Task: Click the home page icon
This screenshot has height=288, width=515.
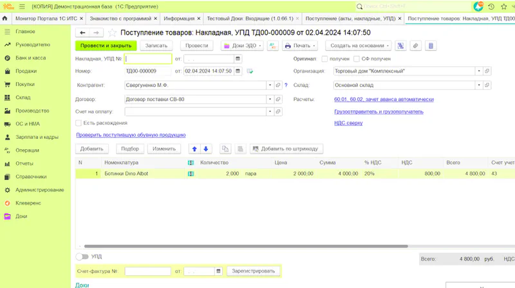Action: pos(5,19)
